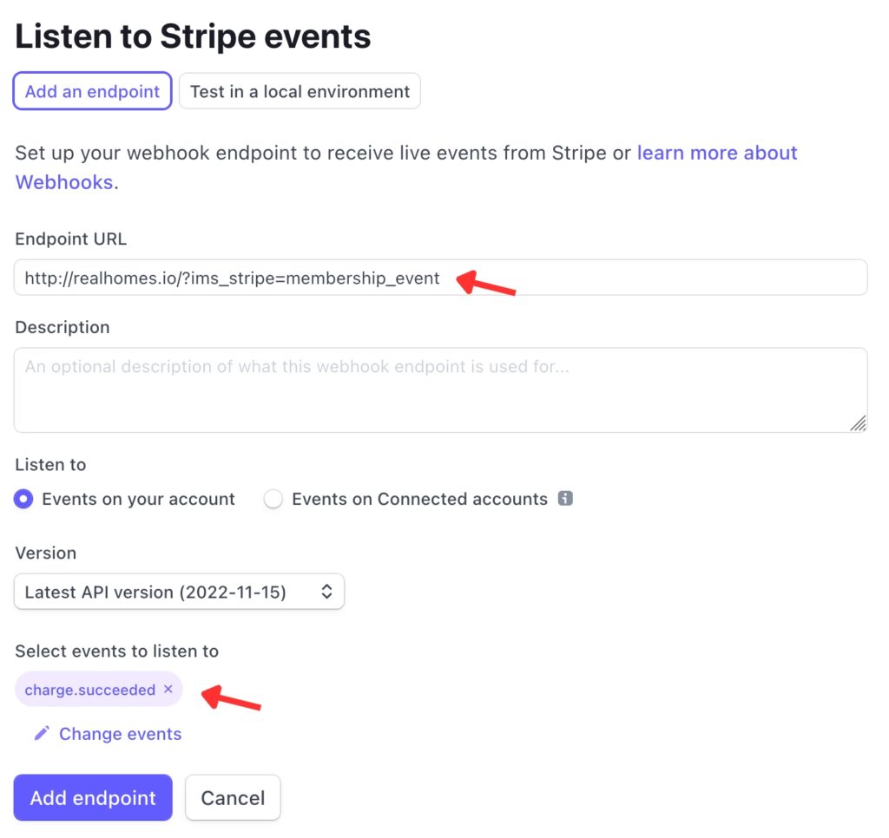Switch to Test in a local environment tab
889x838 pixels.
(x=300, y=91)
